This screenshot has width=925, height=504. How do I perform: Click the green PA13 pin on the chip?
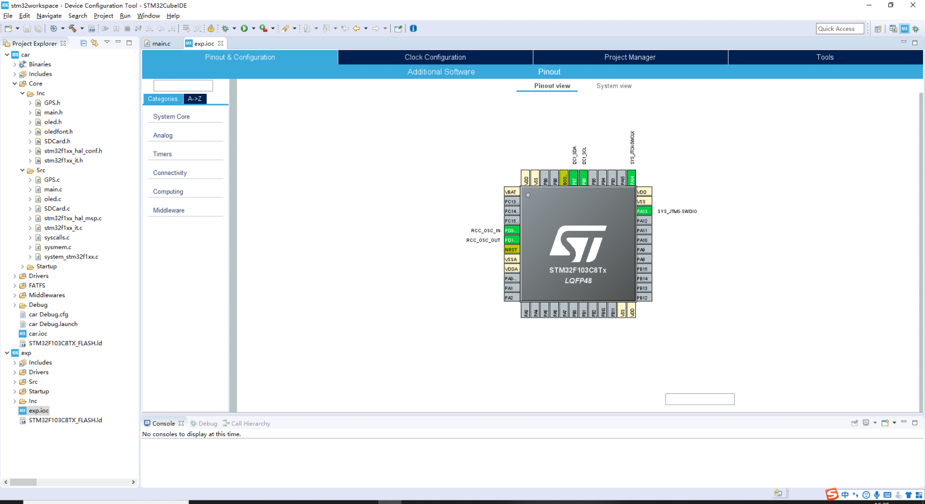pos(642,211)
